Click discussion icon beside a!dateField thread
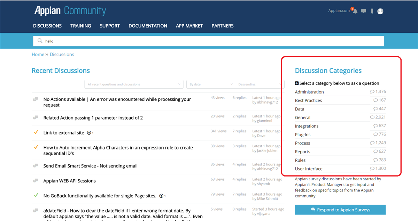Image resolution: width=418 pixels, height=221 pixels. [36, 211]
